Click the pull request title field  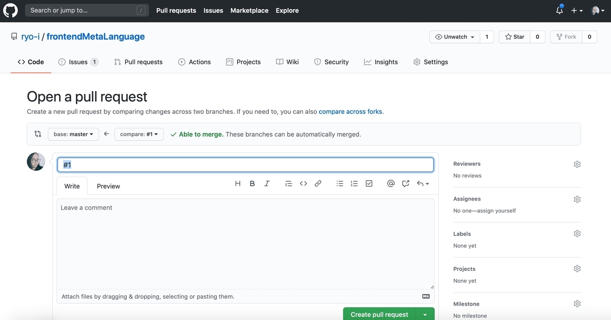(x=245, y=165)
